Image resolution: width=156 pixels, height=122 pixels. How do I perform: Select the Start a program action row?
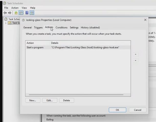[x=78, y=47]
